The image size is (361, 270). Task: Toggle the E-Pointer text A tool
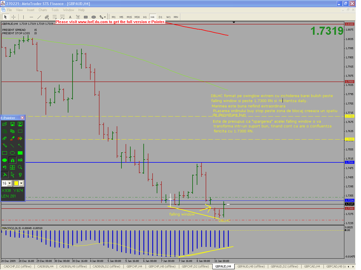[x=13, y=160]
